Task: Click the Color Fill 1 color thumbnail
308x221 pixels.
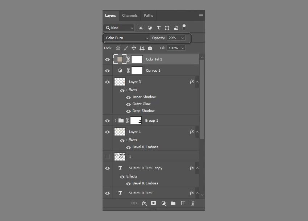Action: click(x=120, y=59)
